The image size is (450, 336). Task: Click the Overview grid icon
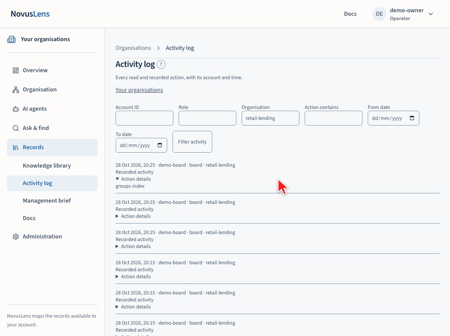click(x=15, y=70)
